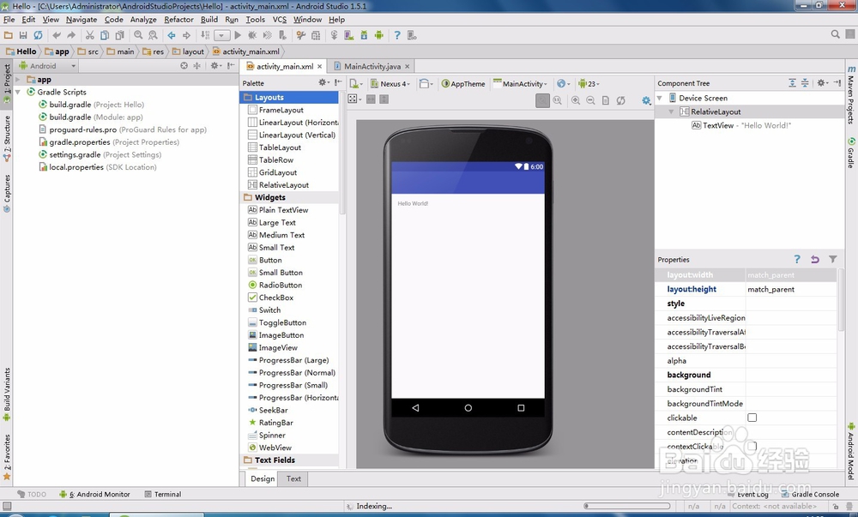Open the VCS menu
Image resolution: width=858 pixels, height=517 pixels.
280,19
